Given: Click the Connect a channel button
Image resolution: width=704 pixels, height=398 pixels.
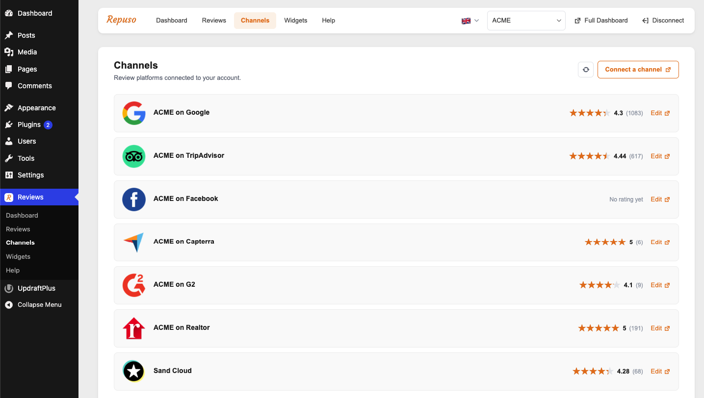Looking at the screenshot, I should (638, 70).
